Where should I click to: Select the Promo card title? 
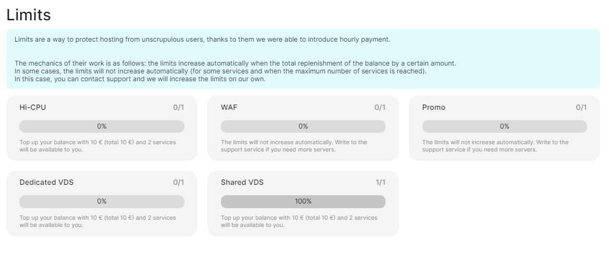[x=433, y=108]
